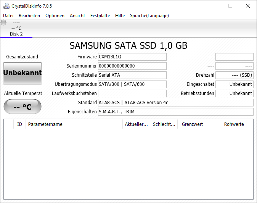The image size is (257, 203).
Task: Open the Festplatte menu
Action: pyautogui.click(x=100, y=16)
